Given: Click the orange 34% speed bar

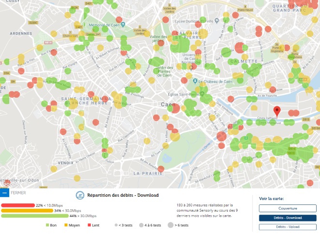Looking at the screenshot, I should pyautogui.click(x=27, y=211).
